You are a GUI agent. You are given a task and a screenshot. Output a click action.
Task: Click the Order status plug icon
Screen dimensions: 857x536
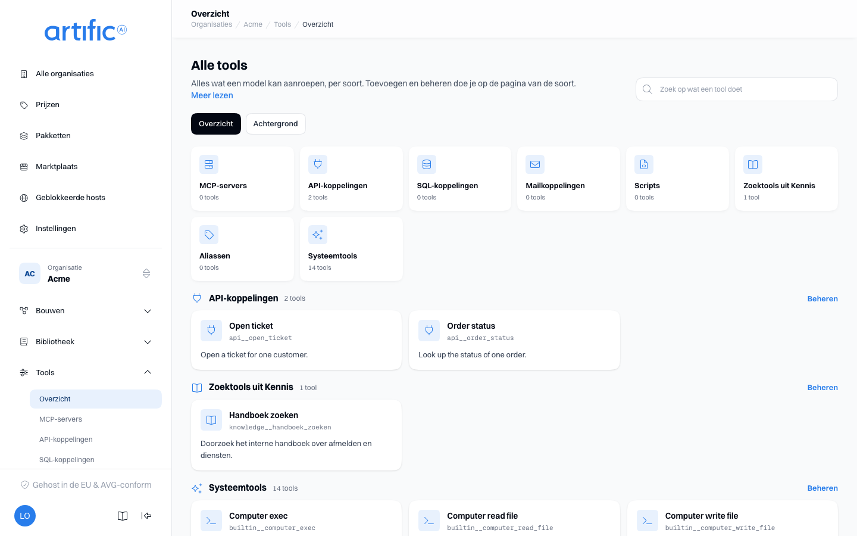[x=429, y=331]
